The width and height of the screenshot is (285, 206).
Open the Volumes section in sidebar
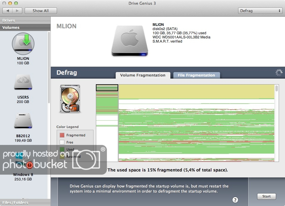point(25,27)
